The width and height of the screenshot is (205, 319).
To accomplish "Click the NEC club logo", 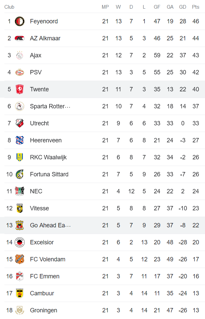I will 20,191.
